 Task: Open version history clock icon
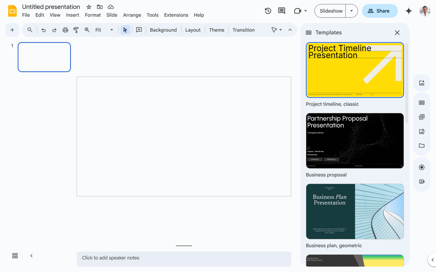[268, 11]
